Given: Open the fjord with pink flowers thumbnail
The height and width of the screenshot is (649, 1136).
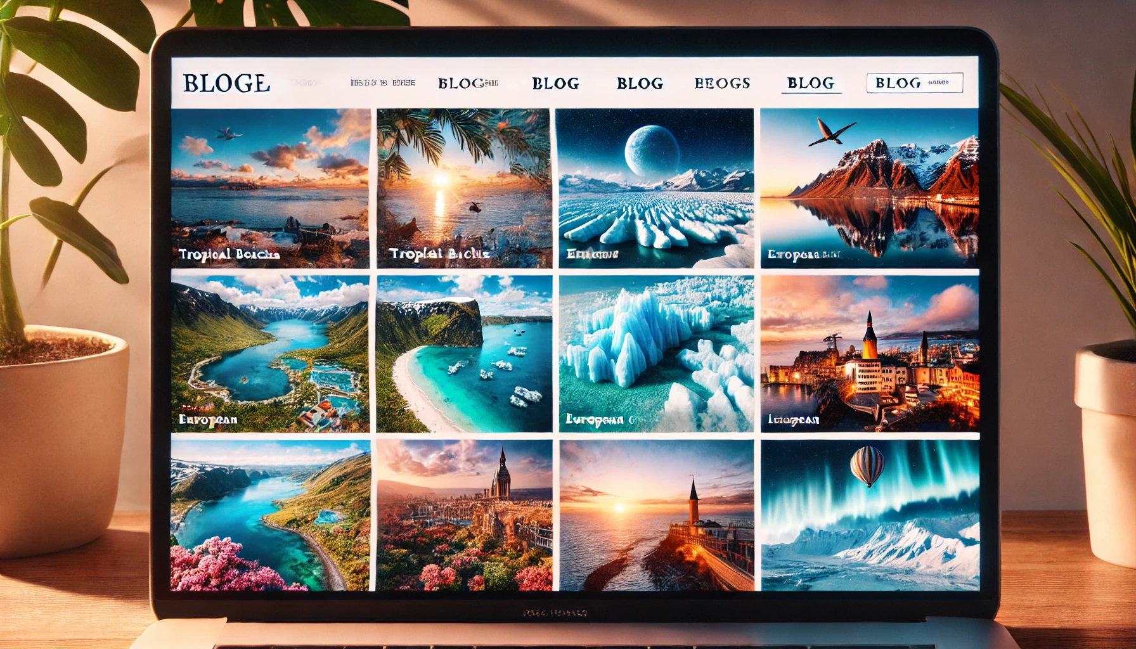Looking at the screenshot, I should click(x=270, y=515).
